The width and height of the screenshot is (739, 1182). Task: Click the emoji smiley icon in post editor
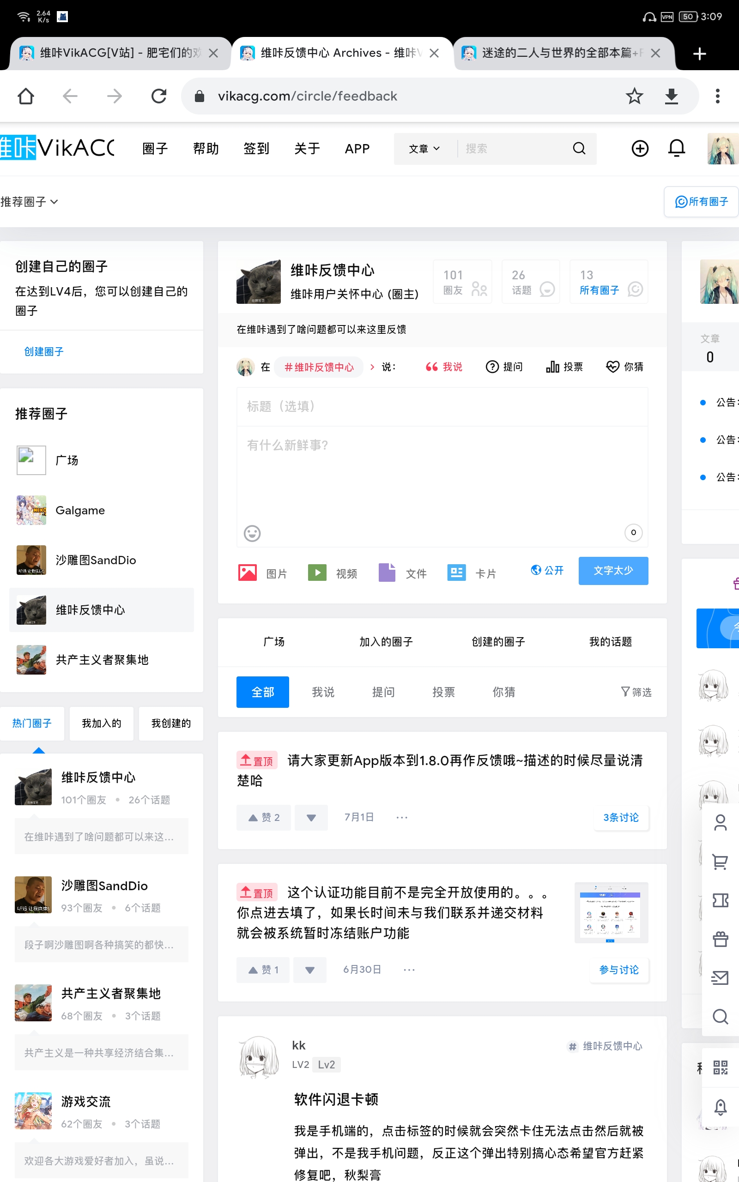252,533
